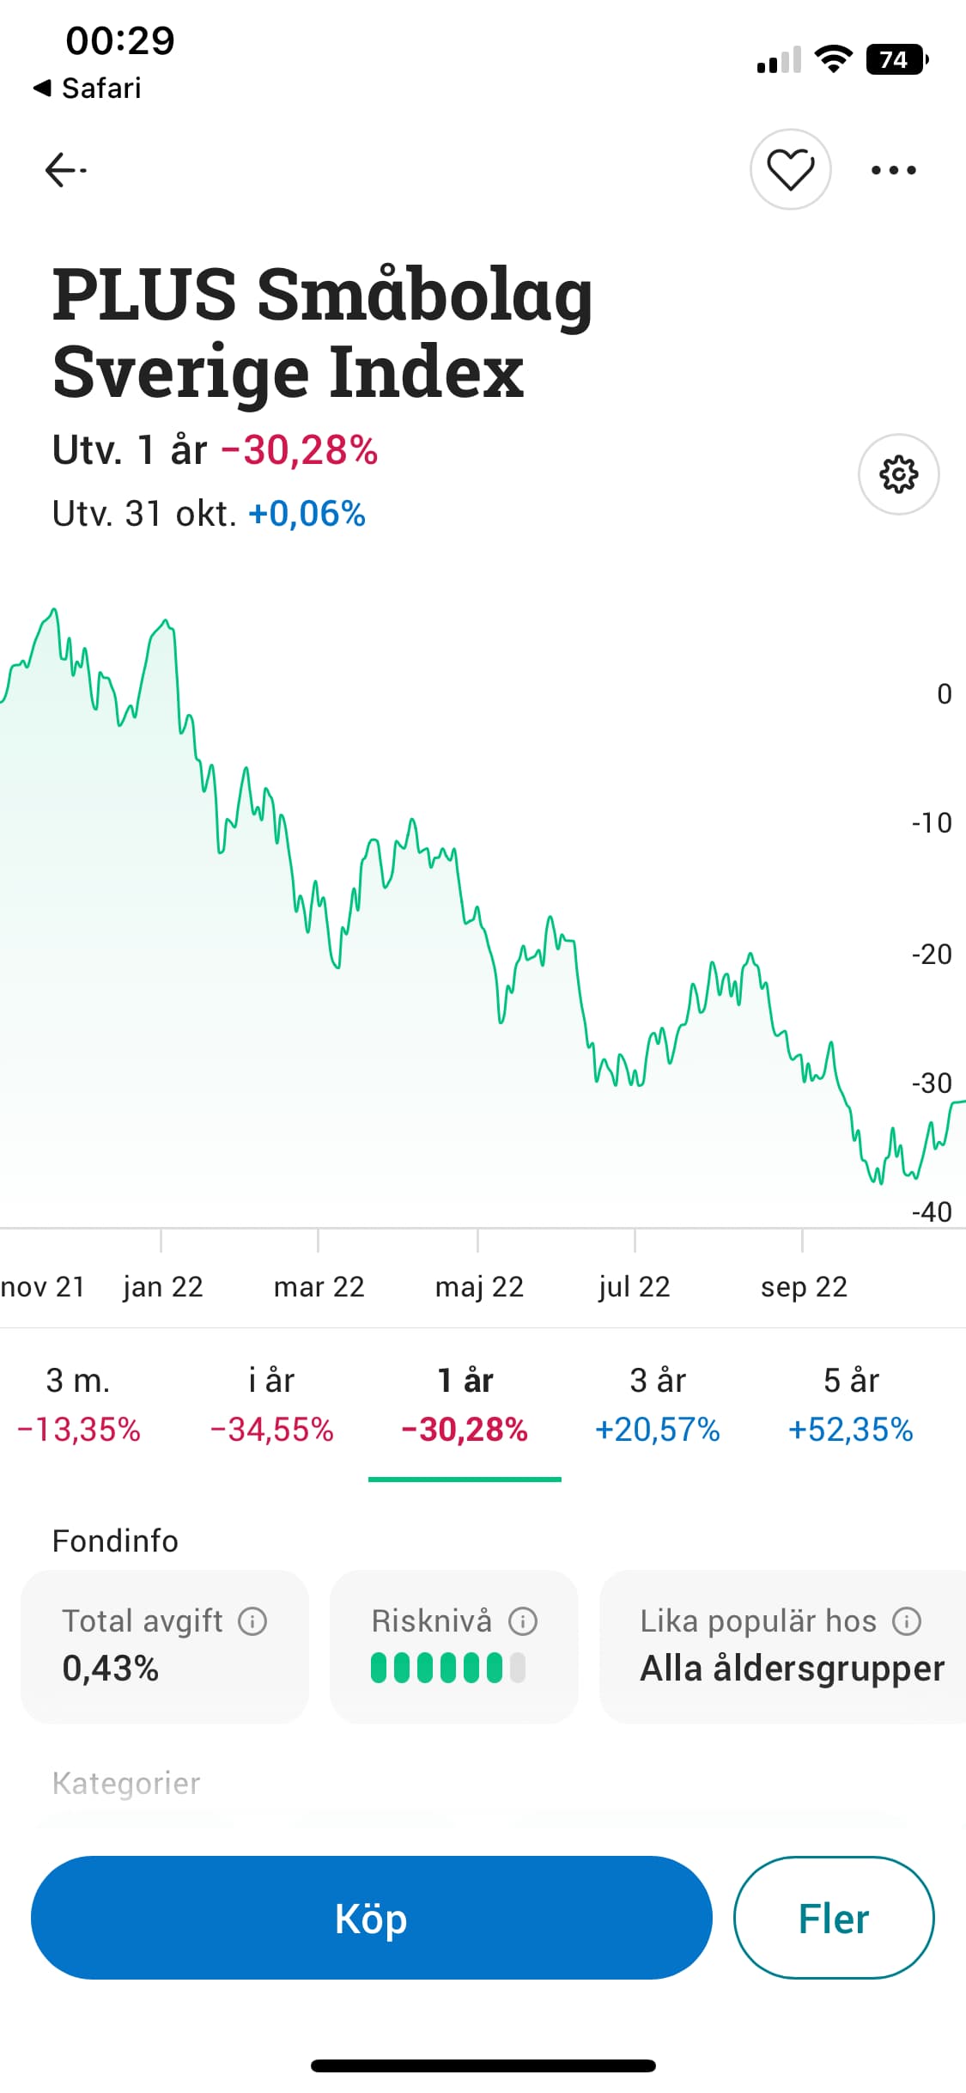Show the 5 år performance period
Screen dimensions: 966x2093
click(x=851, y=1404)
